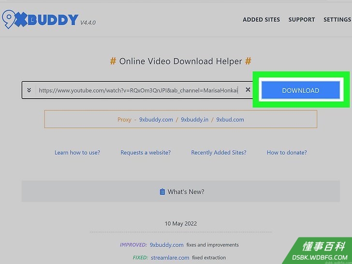Screen dimensions: 352x264
Task: Open the 9xbuddy.in proxy link
Action: pos(195,119)
